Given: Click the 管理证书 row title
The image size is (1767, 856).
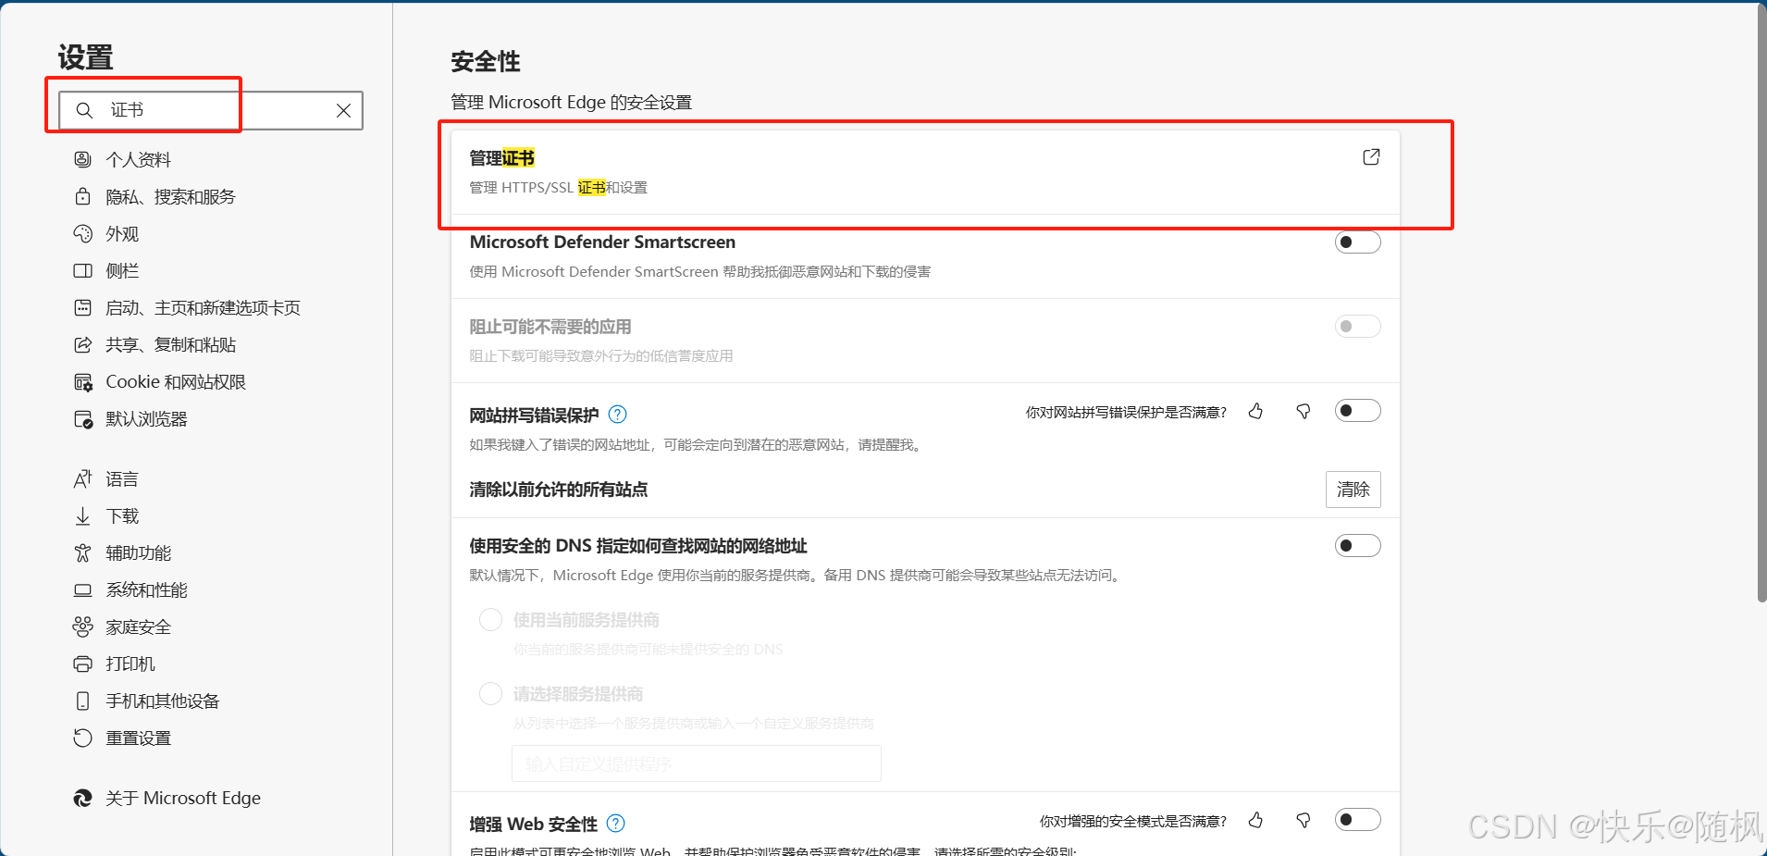Looking at the screenshot, I should click(x=501, y=158).
